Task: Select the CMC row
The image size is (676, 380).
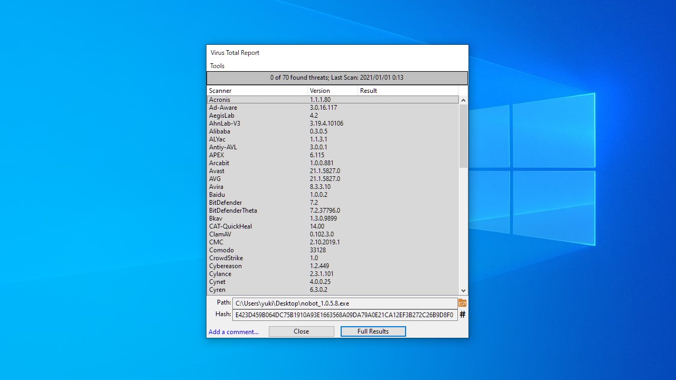Action: (333, 242)
